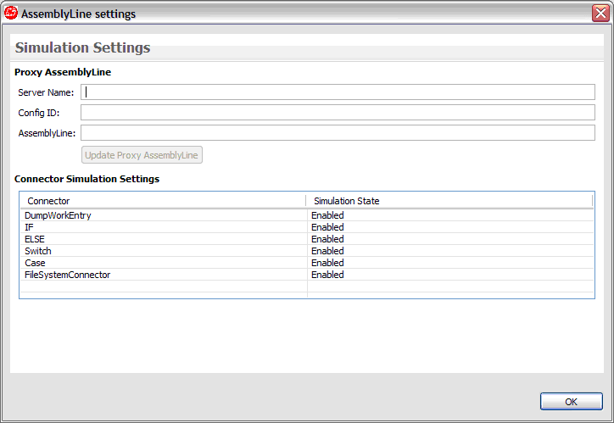Toggle IF Enabled simulation state cell

point(327,227)
